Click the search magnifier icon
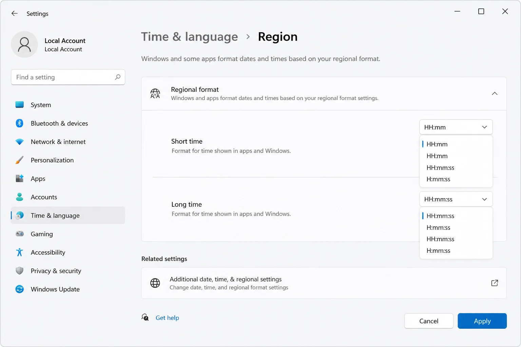The height and width of the screenshot is (347, 521). pyautogui.click(x=118, y=77)
